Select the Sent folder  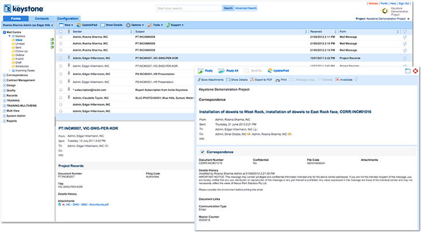pos(18,48)
